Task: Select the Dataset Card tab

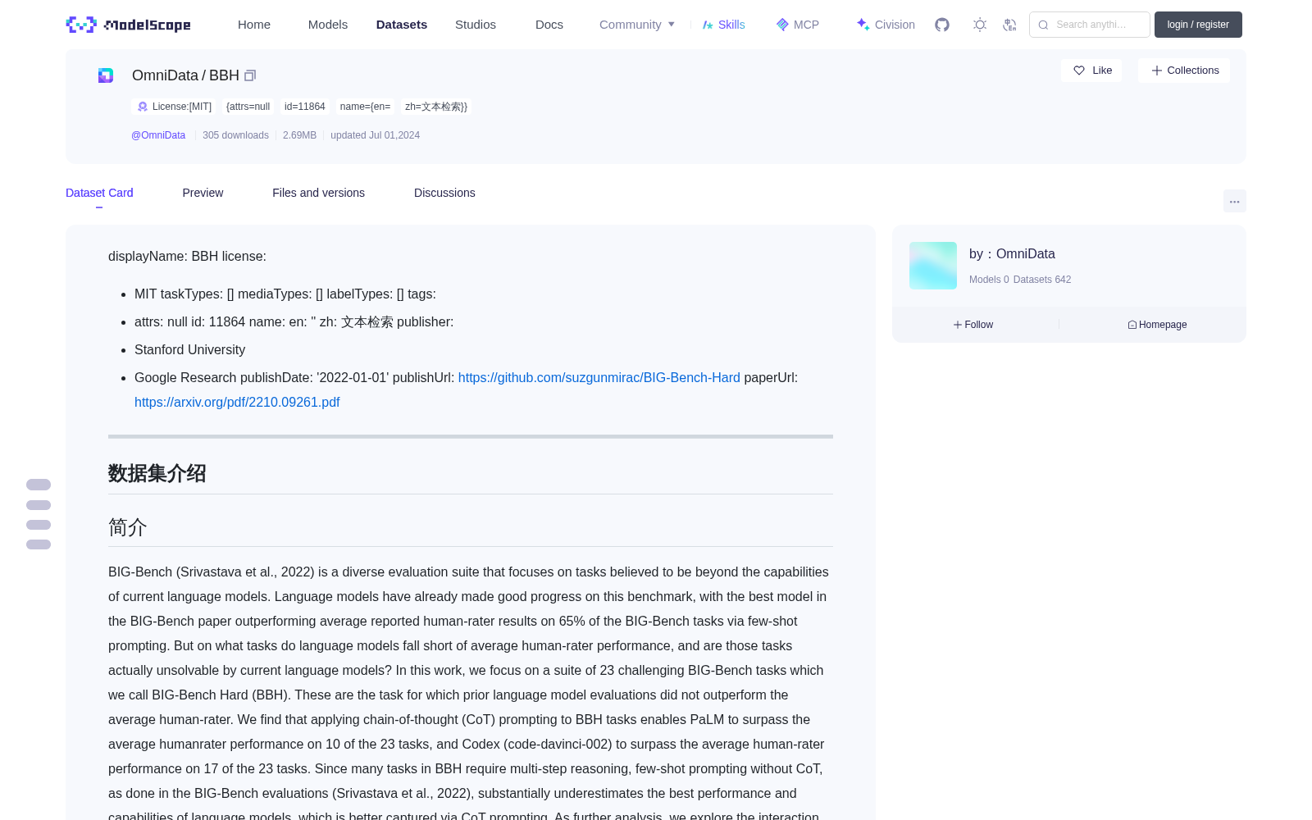Action: click(x=99, y=193)
